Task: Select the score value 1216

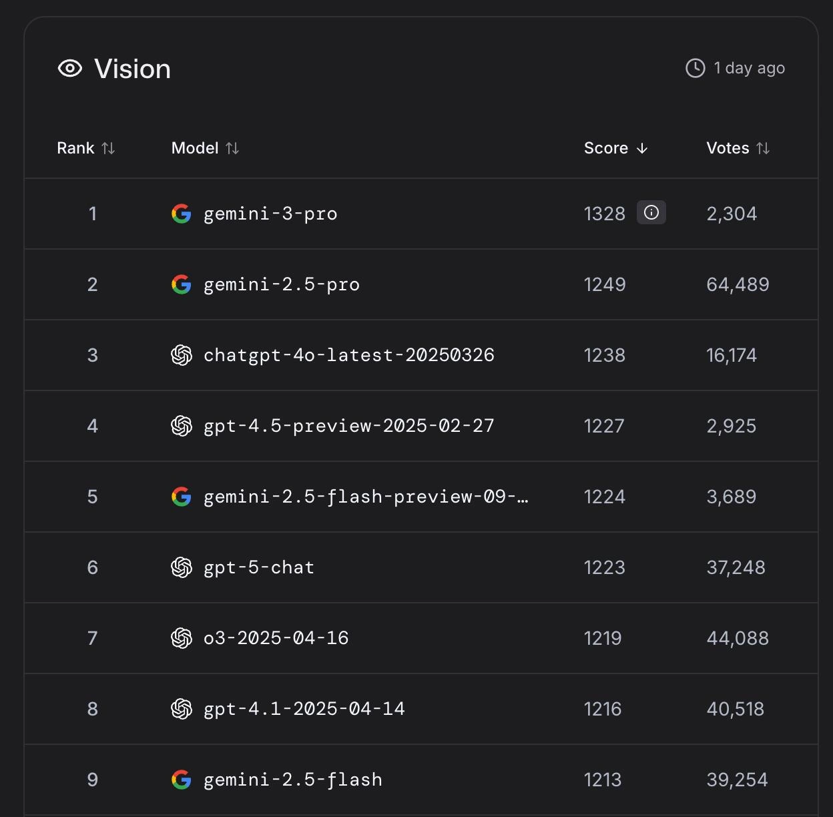Action: 603,709
